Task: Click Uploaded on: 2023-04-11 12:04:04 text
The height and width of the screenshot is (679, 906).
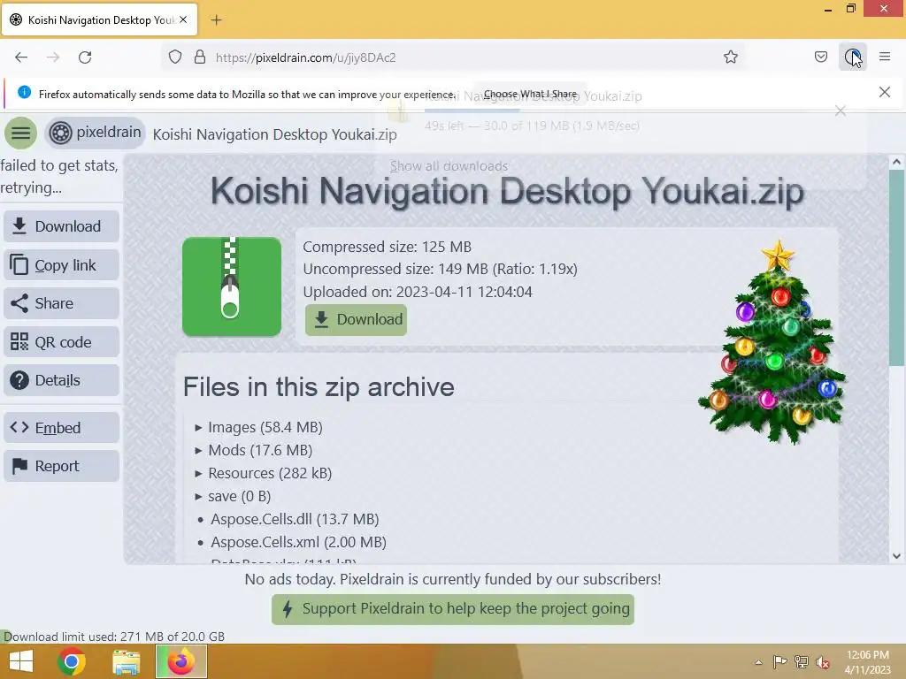Action: pos(418,292)
